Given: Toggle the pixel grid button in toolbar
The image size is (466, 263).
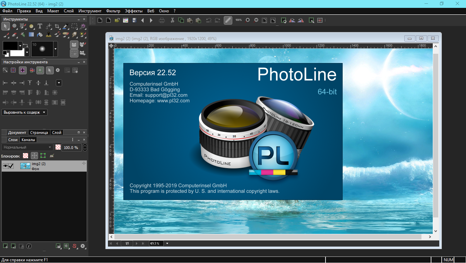Looking at the screenshot, I should click(x=228, y=20).
